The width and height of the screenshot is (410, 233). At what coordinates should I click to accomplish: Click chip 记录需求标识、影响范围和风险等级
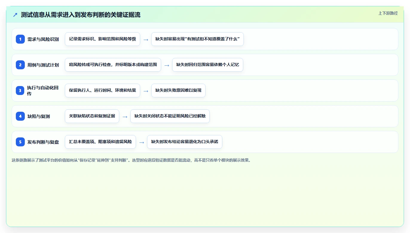click(x=102, y=39)
